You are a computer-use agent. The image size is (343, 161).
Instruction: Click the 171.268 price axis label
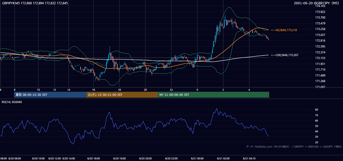[320, 81]
